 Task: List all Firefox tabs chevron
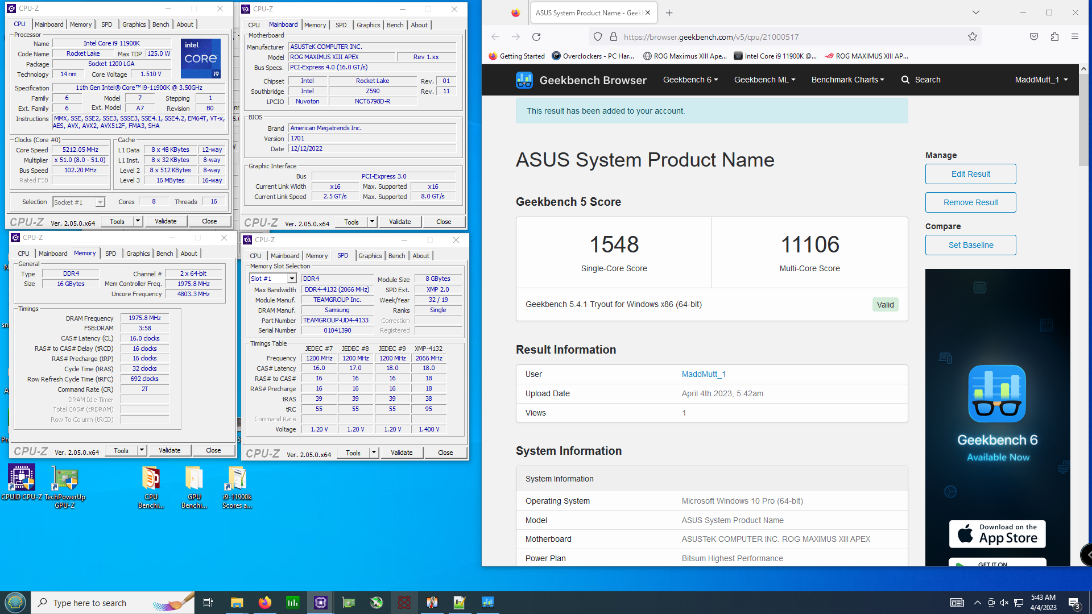(976, 13)
